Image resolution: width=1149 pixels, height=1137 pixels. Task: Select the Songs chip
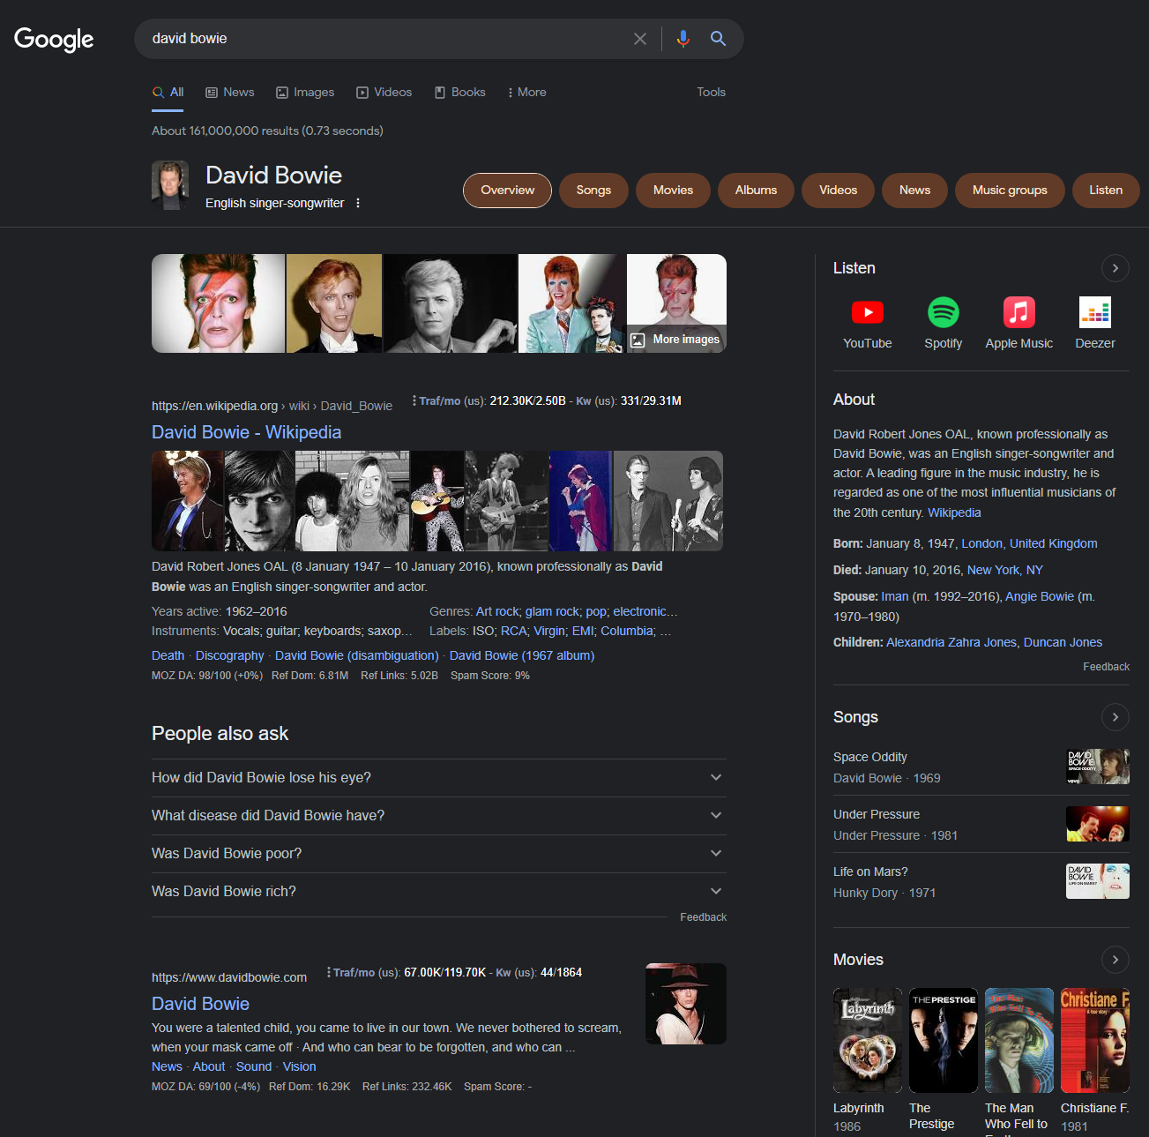click(x=593, y=191)
